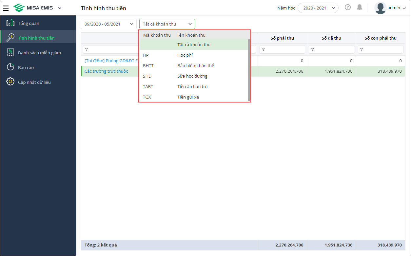
Task: Select Tất cả khoản thu option in list
Action: coord(193,45)
